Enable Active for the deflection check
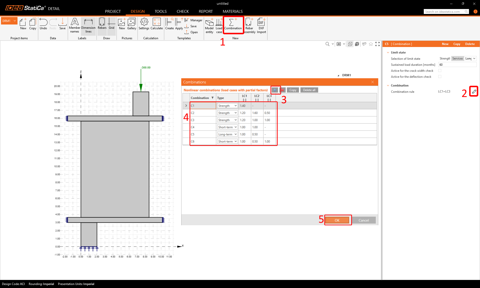The height and width of the screenshot is (288, 480). click(x=440, y=77)
